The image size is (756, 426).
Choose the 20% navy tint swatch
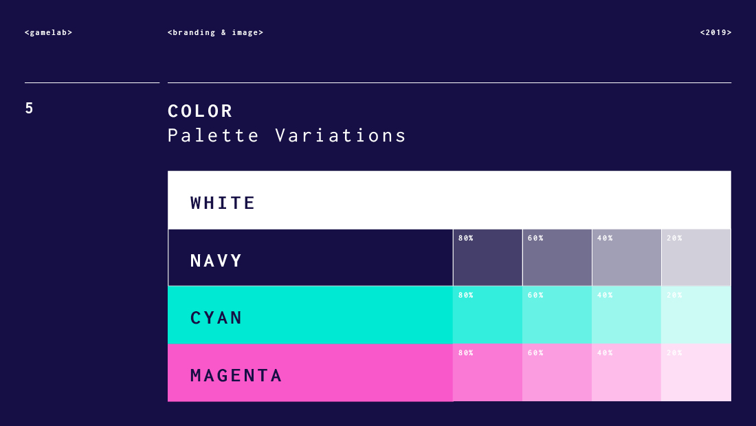pyautogui.click(x=696, y=258)
